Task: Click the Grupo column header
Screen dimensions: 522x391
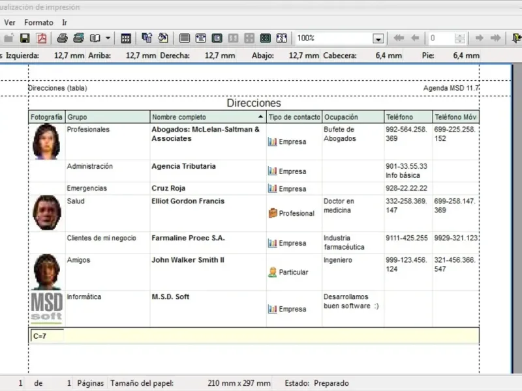Action: [x=107, y=117]
